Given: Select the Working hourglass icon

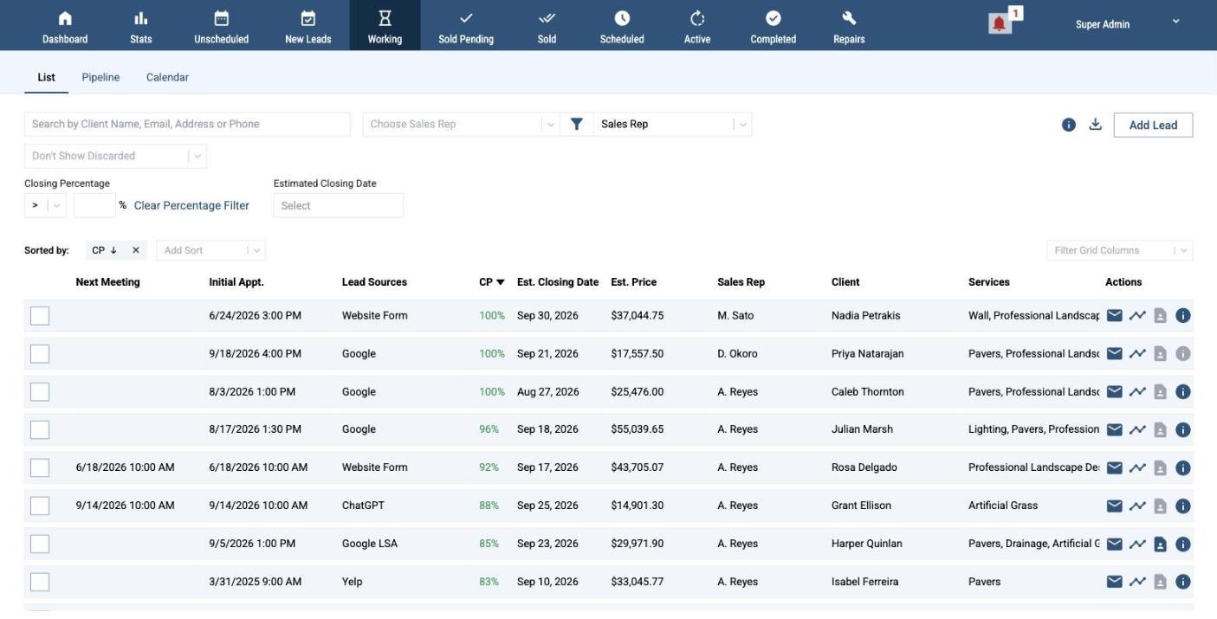Looking at the screenshot, I should 385,18.
